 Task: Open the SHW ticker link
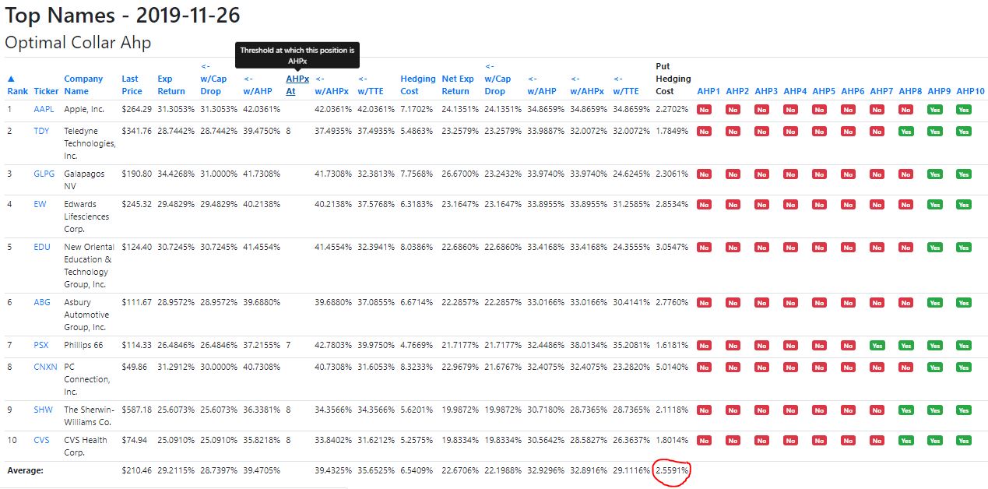coord(43,410)
